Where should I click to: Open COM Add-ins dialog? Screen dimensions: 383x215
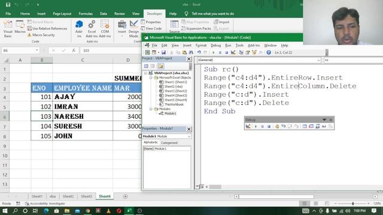click(105, 29)
